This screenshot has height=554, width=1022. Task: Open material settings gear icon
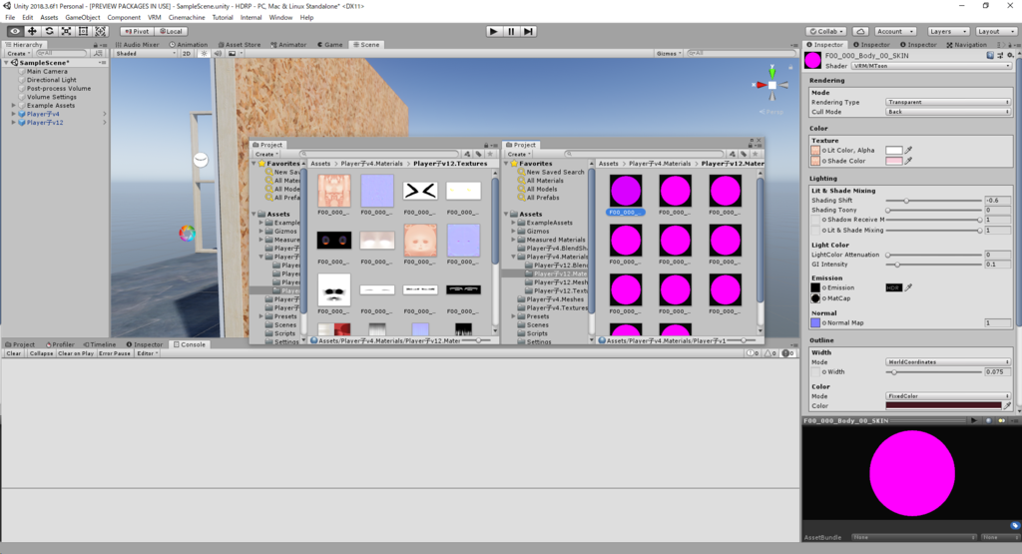click(1010, 56)
